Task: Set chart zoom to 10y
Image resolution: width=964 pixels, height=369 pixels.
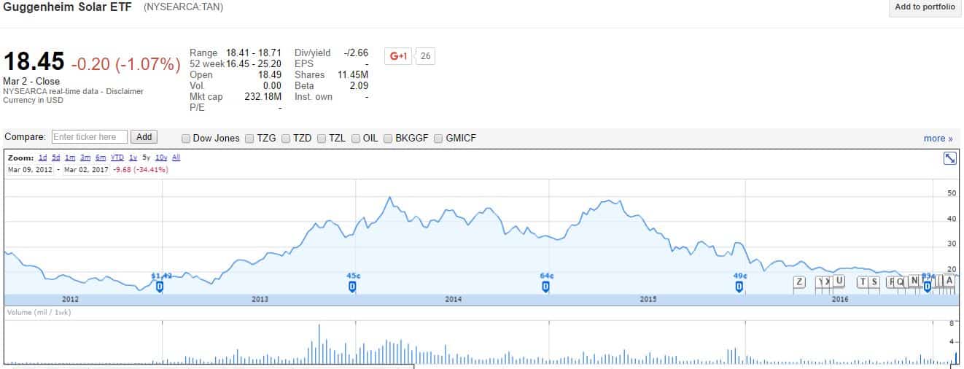Action: [x=161, y=158]
